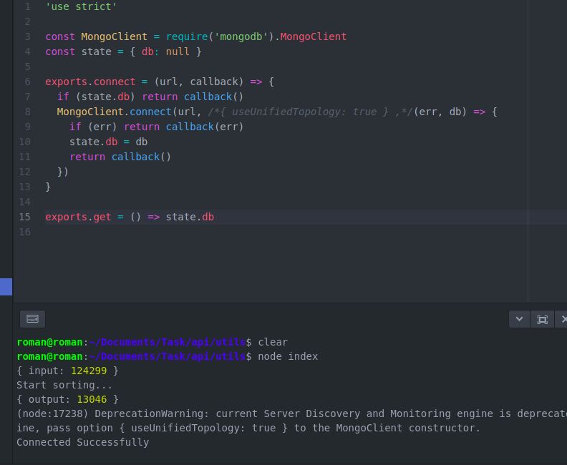Click 'Start sorting...' terminal line
The width and height of the screenshot is (567, 465).
[64, 385]
